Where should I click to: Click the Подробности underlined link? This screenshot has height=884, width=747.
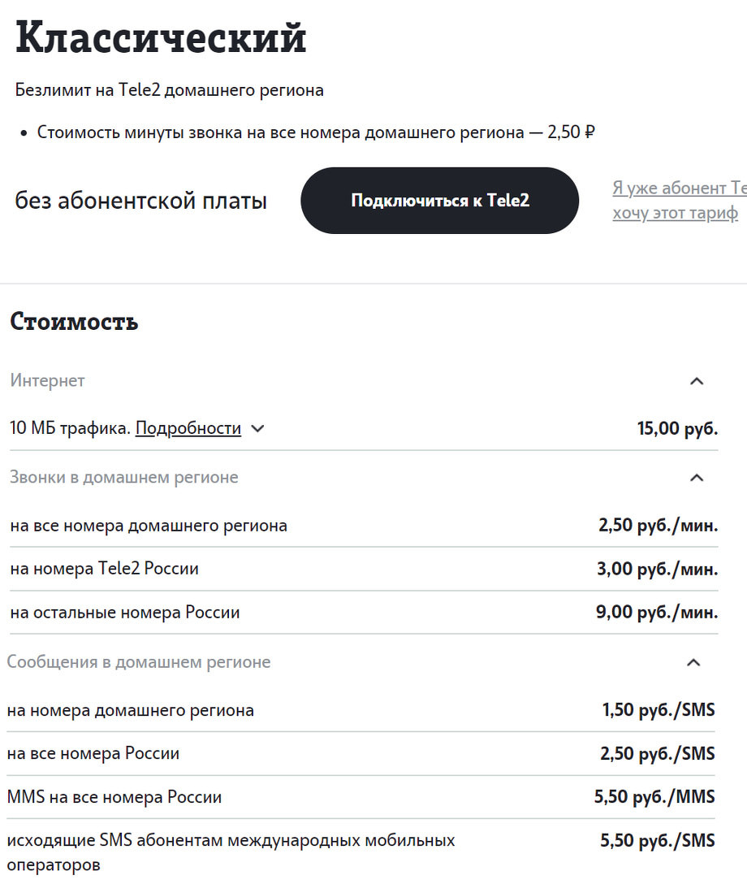click(188, 427)
